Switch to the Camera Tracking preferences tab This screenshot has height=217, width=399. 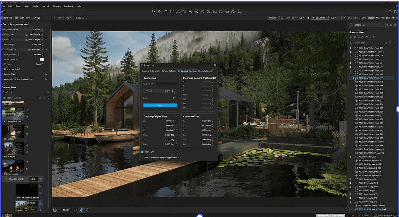[189, 71]
